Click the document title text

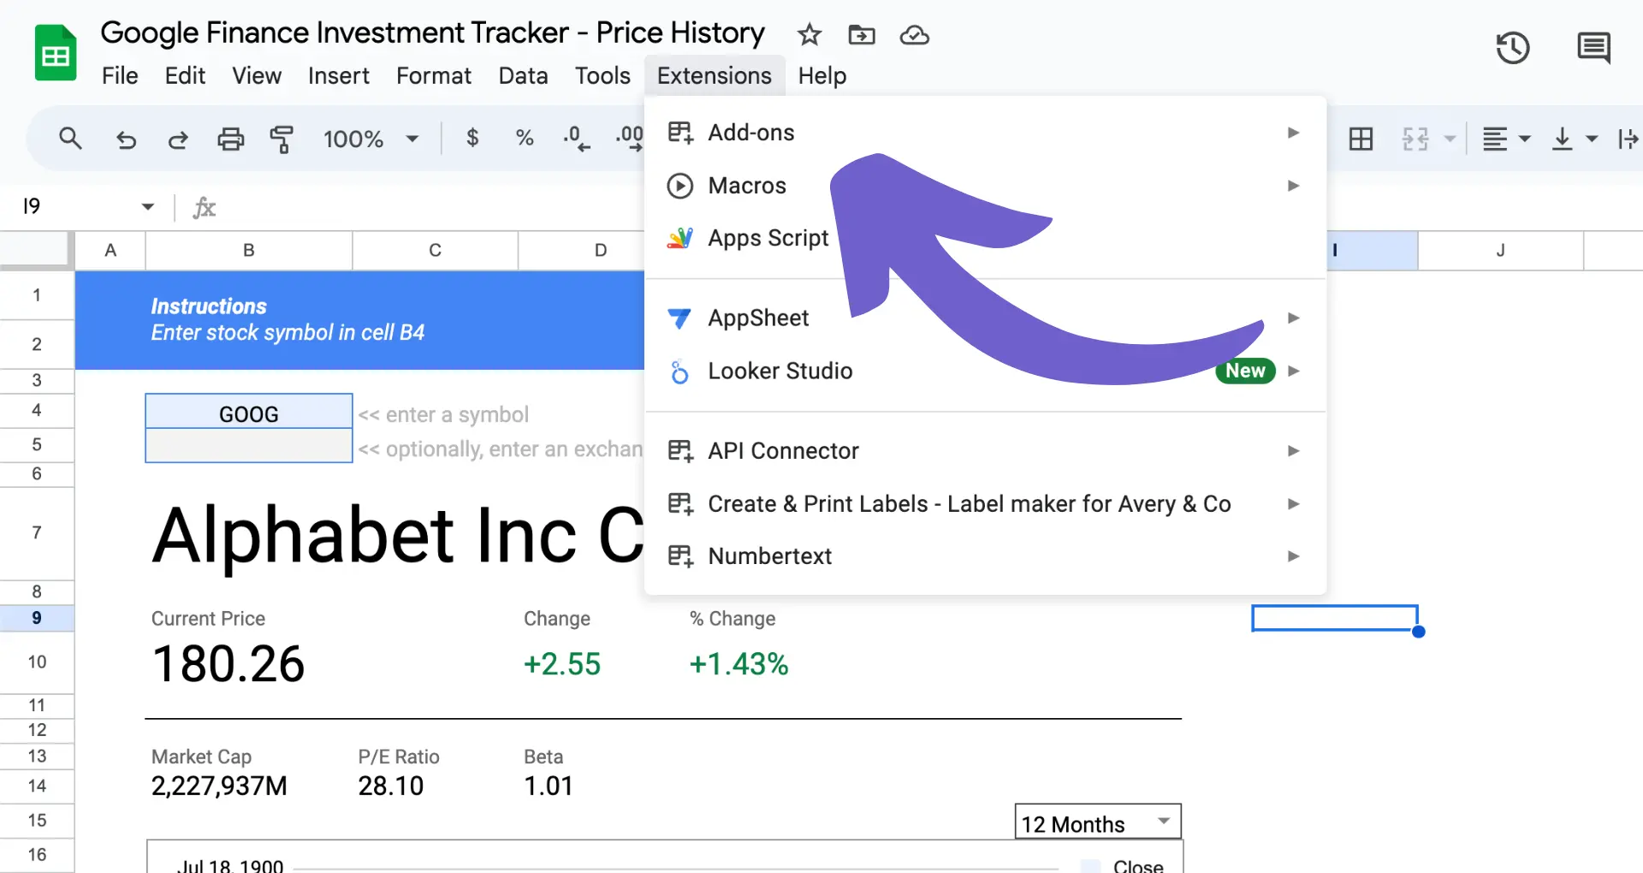click(x=432, y=33)
